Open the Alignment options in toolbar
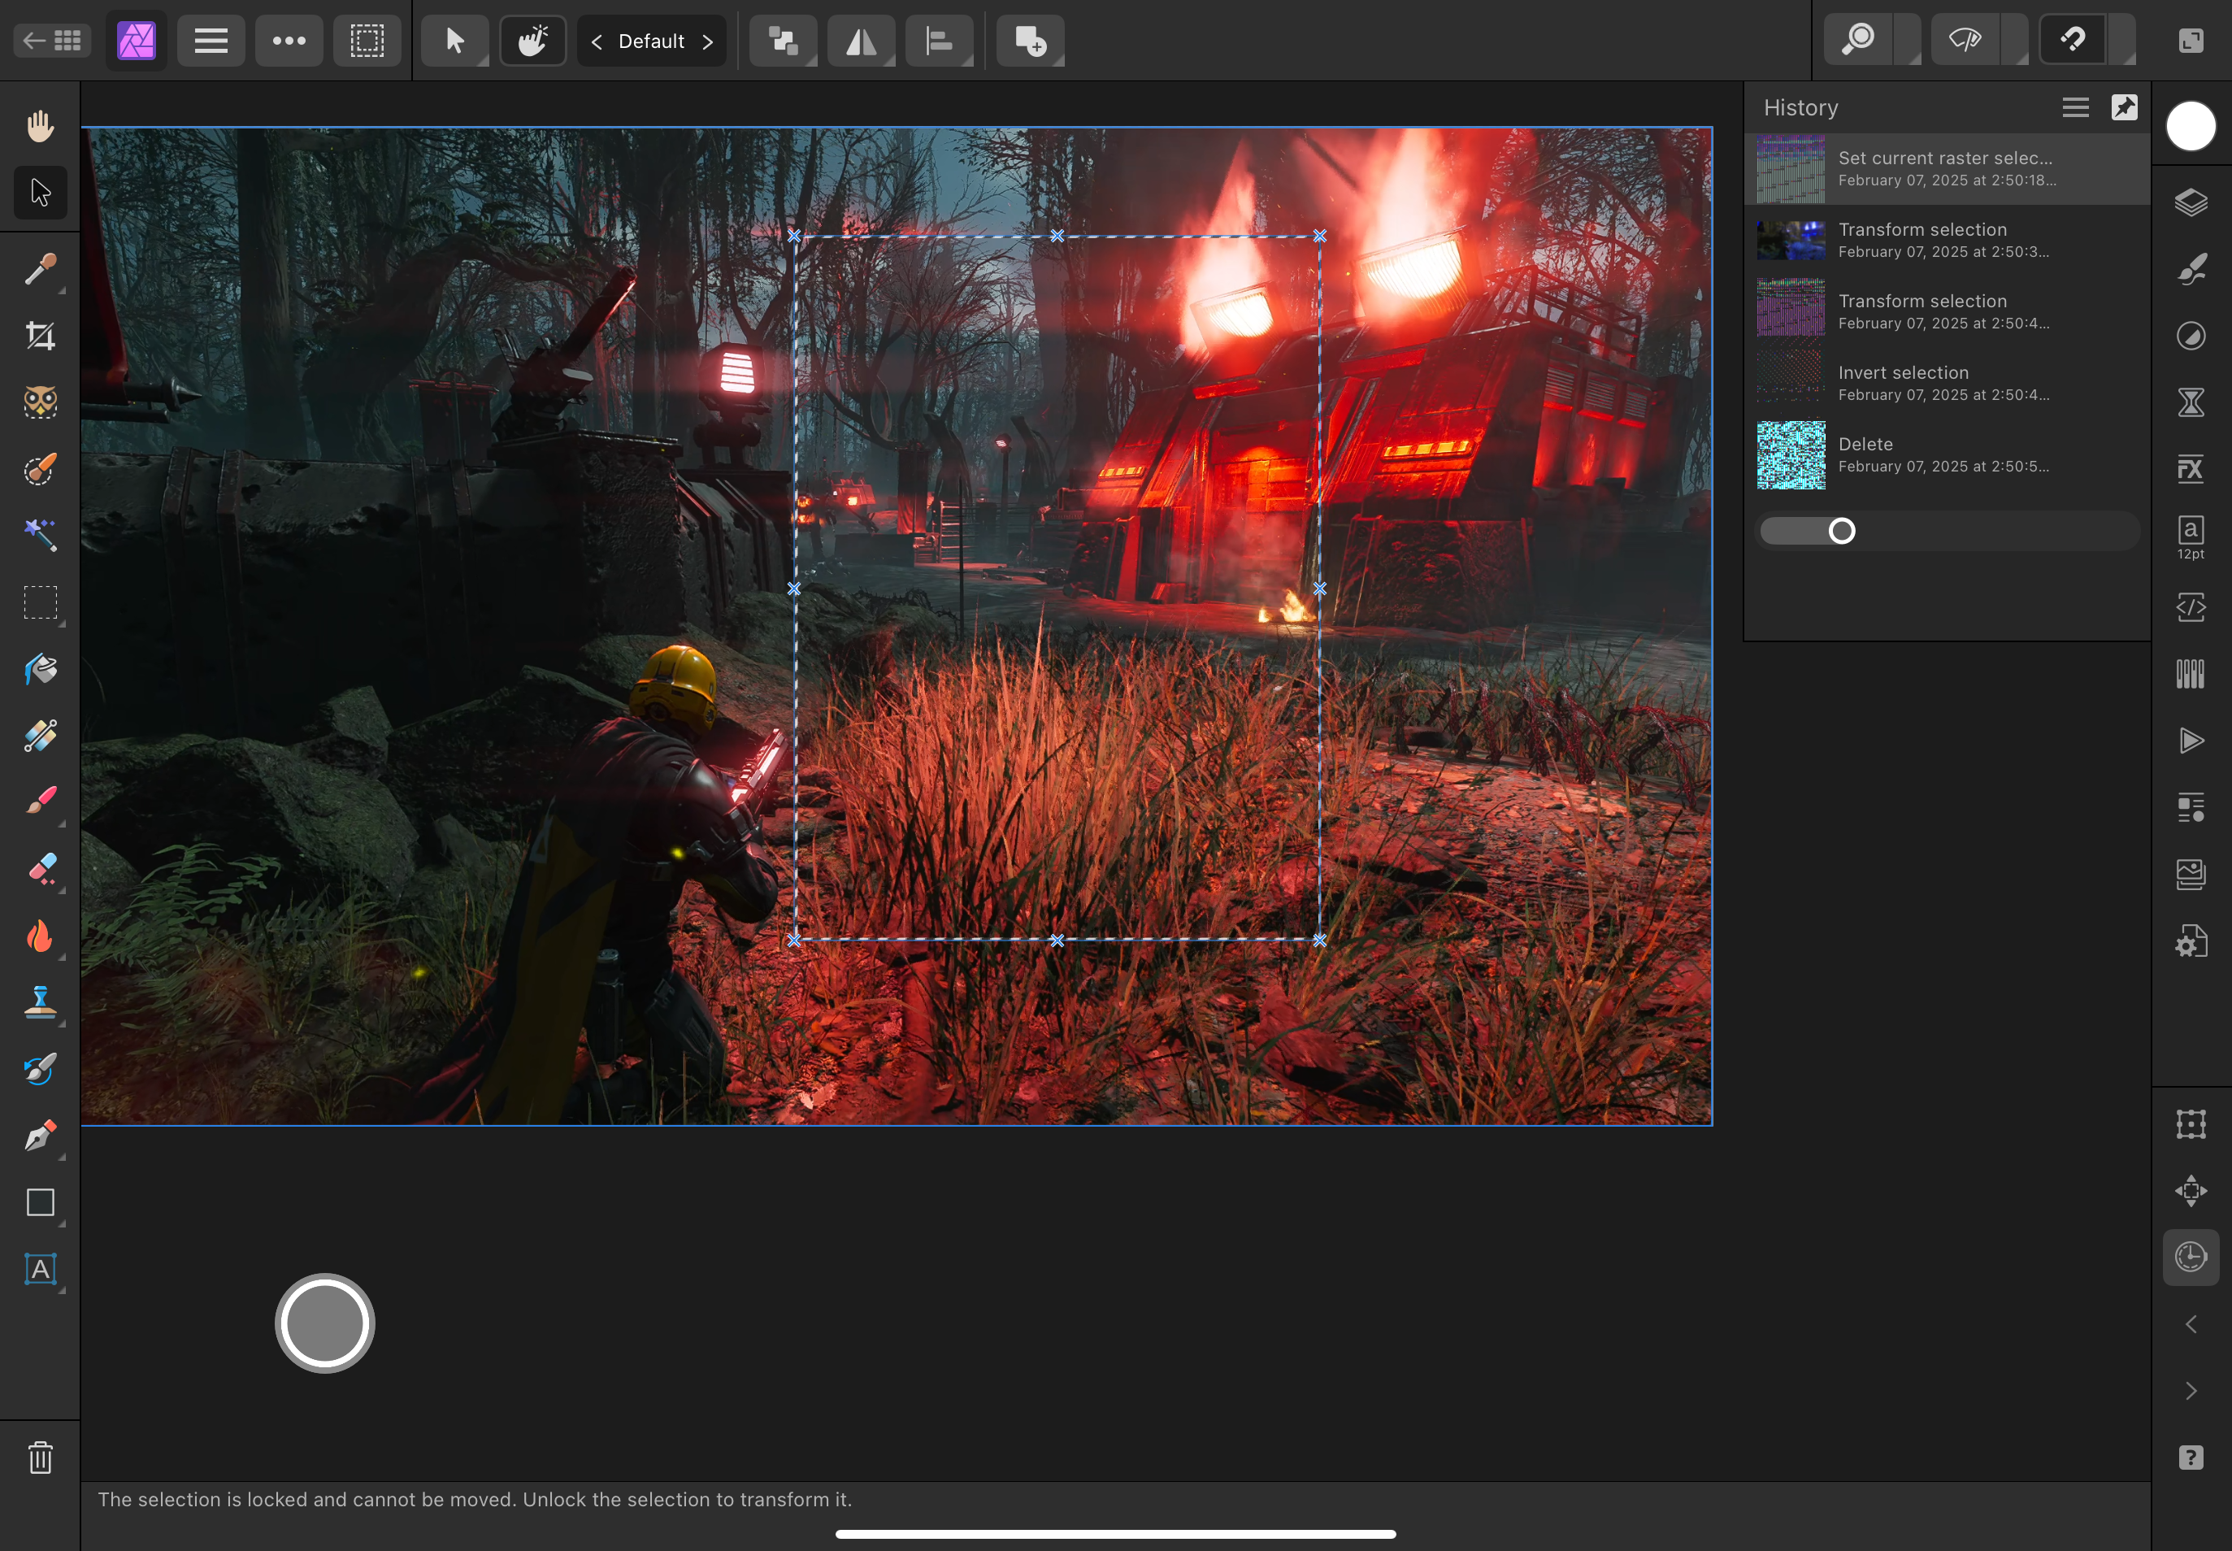 click(939, 41)
